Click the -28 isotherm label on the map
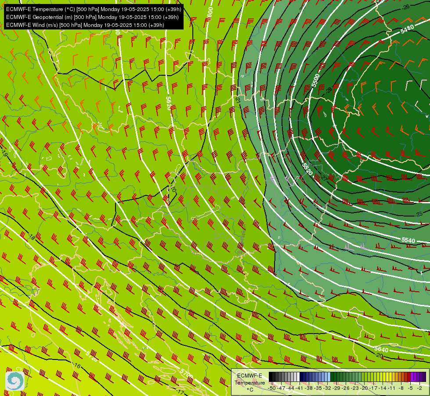This screenshot has height=396, width=430. 329,90
